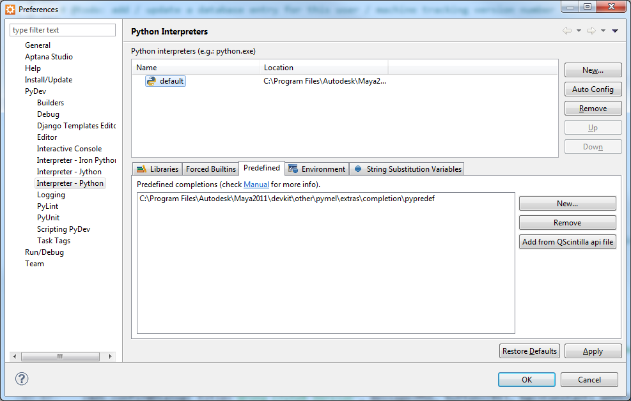This screenshot has height=401, width=631.
Task: Select the Predefined tab
Action: pyautogui.click(x=261, y=168)
